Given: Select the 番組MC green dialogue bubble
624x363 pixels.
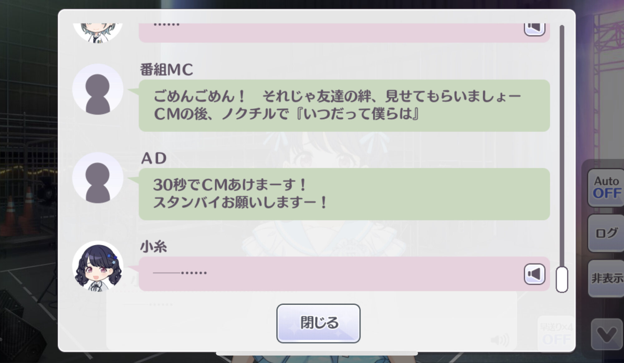Looking at the screenshot, I should (x=344, y=105).
